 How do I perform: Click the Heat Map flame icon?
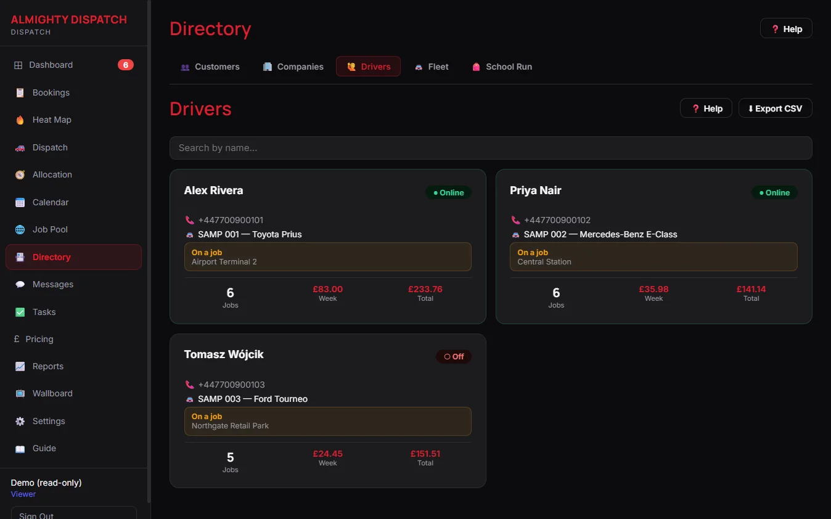pos(20,120)
